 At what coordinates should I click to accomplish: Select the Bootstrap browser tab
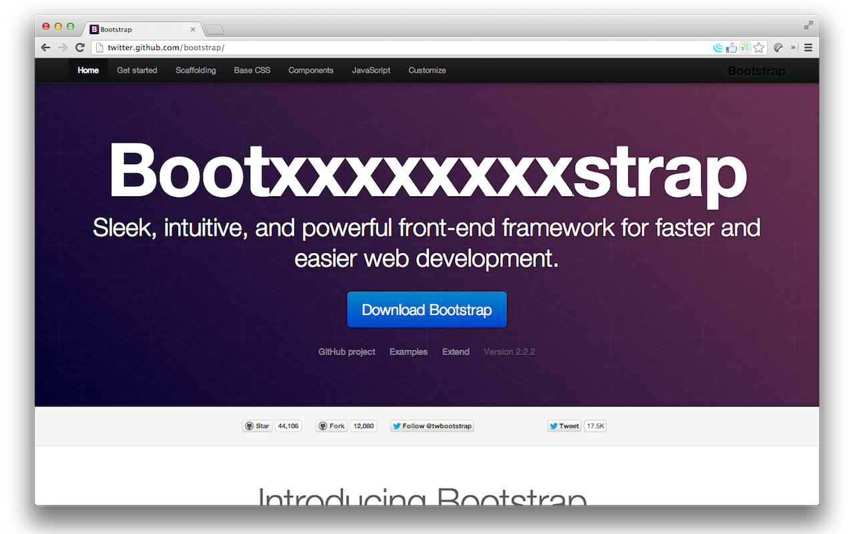[143, 29]
